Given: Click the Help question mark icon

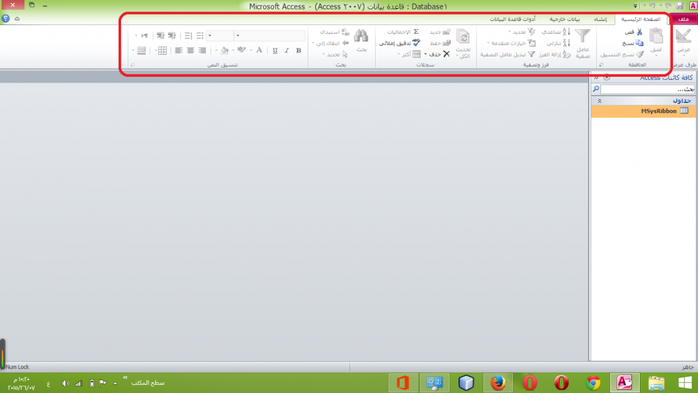Looking at the screenshot, I should 6,19.
